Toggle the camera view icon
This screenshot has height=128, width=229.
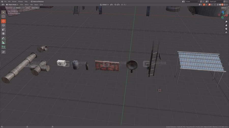[x=226, y=29]
